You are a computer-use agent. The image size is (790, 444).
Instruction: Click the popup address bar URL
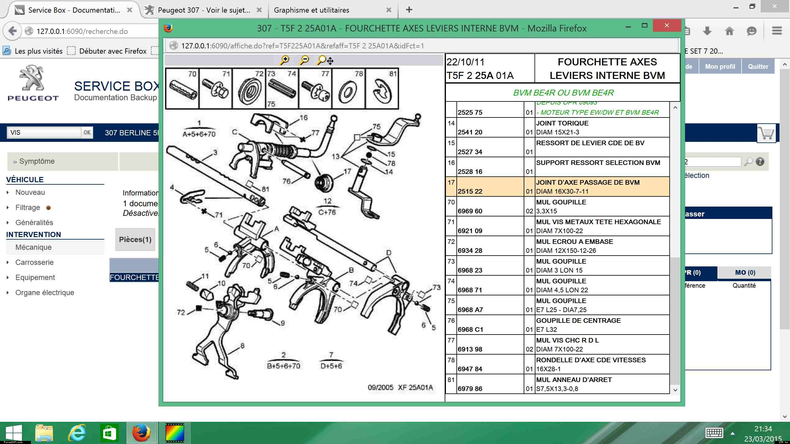[x=302, y=46]
